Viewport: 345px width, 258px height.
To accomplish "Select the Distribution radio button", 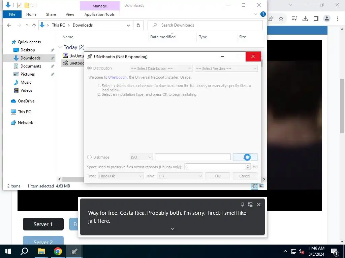I will (x=89, y=68).
